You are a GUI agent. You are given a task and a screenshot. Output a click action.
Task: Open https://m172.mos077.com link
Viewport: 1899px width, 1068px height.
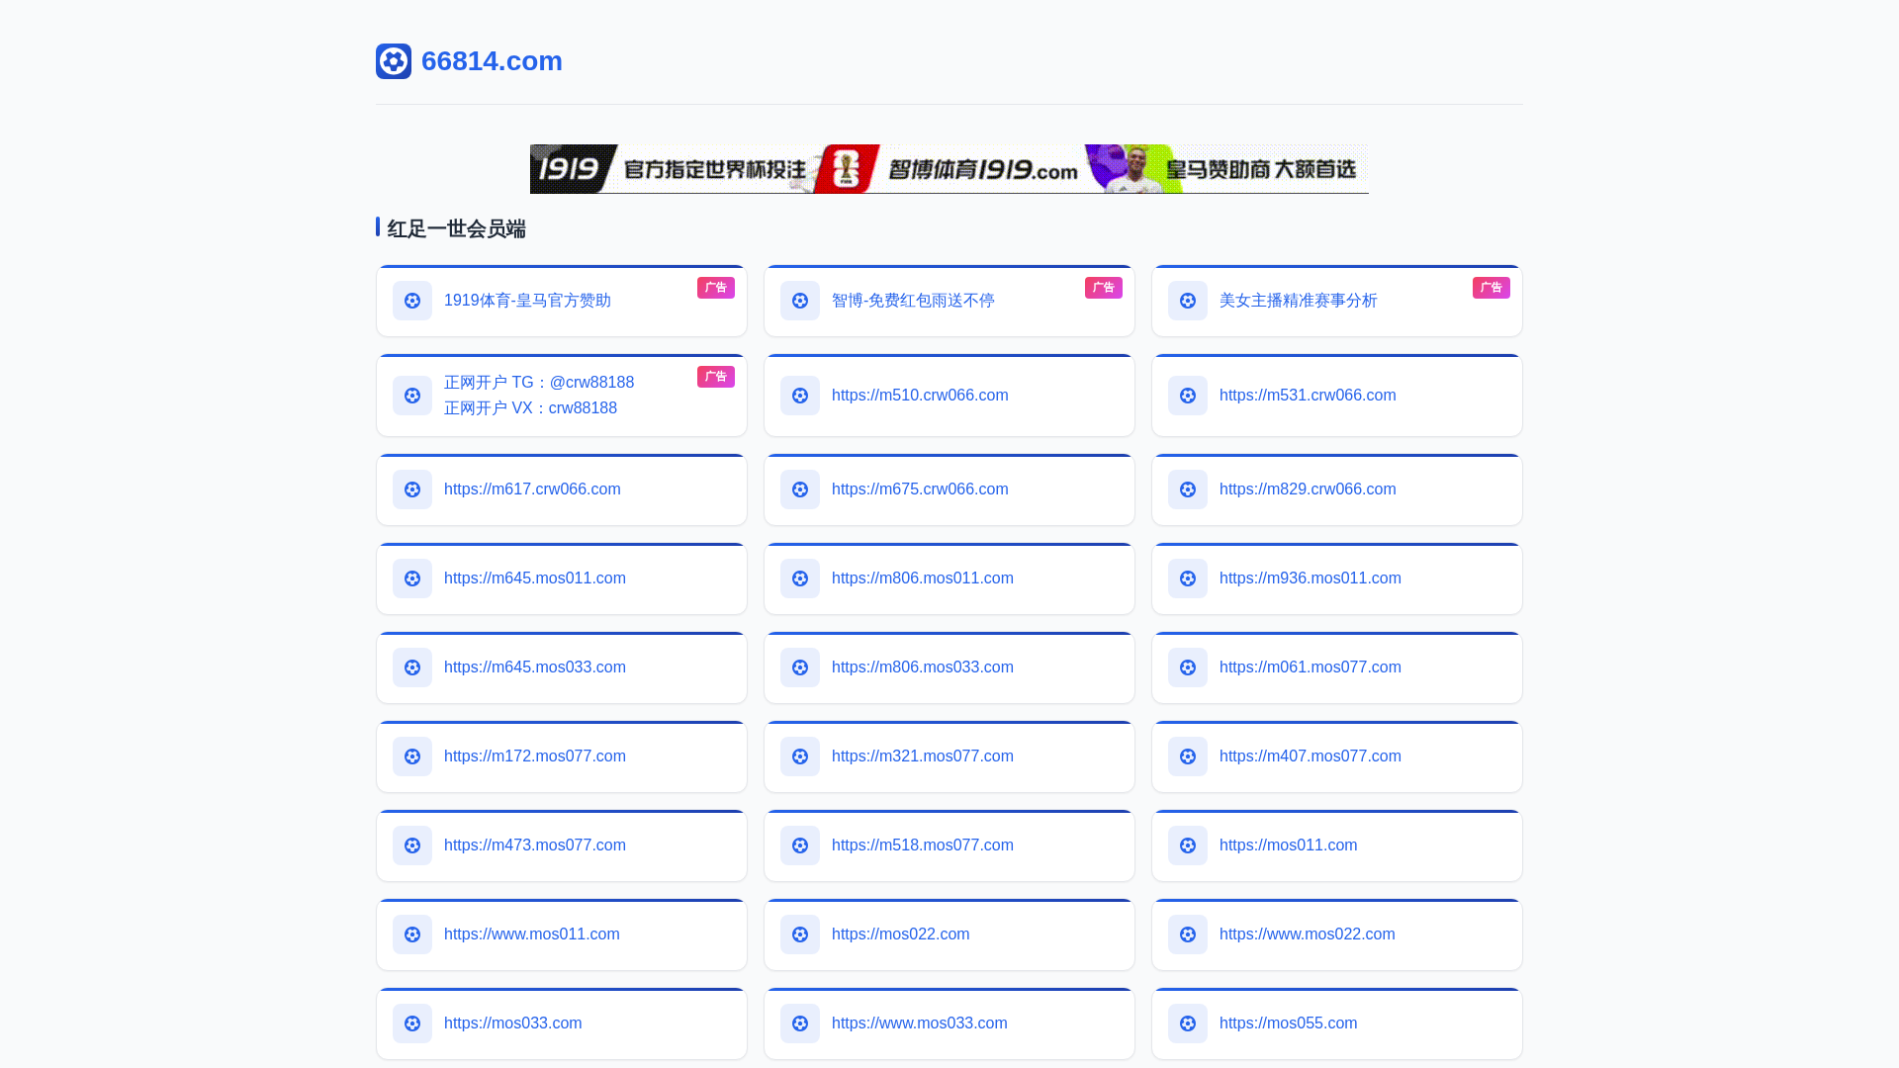point(535,756)
